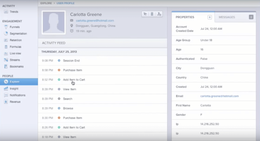
Task: Click the Funnels funnel icon
Action: point(6,27)
